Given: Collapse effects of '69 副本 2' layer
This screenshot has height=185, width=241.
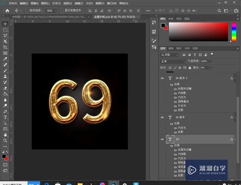Looking at the screenshot, I should point(235,78).
